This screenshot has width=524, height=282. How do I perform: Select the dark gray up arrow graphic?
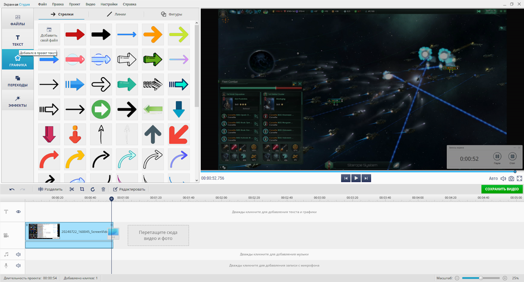153,134
